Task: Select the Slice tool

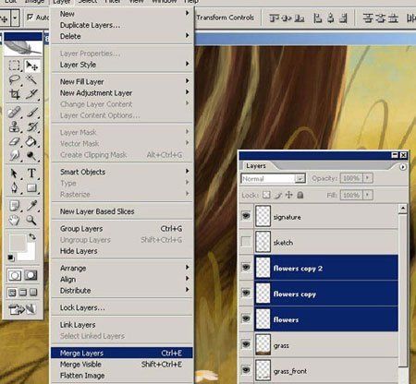Action: click(x=31, y=94)
